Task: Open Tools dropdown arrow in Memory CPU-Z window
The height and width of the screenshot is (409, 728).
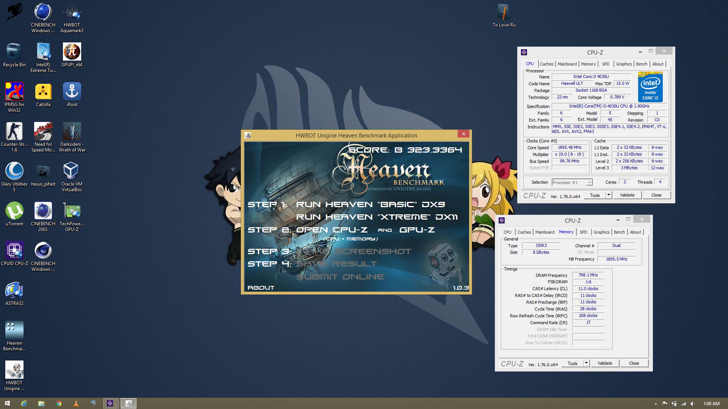Action: click(x=586, y=363)
